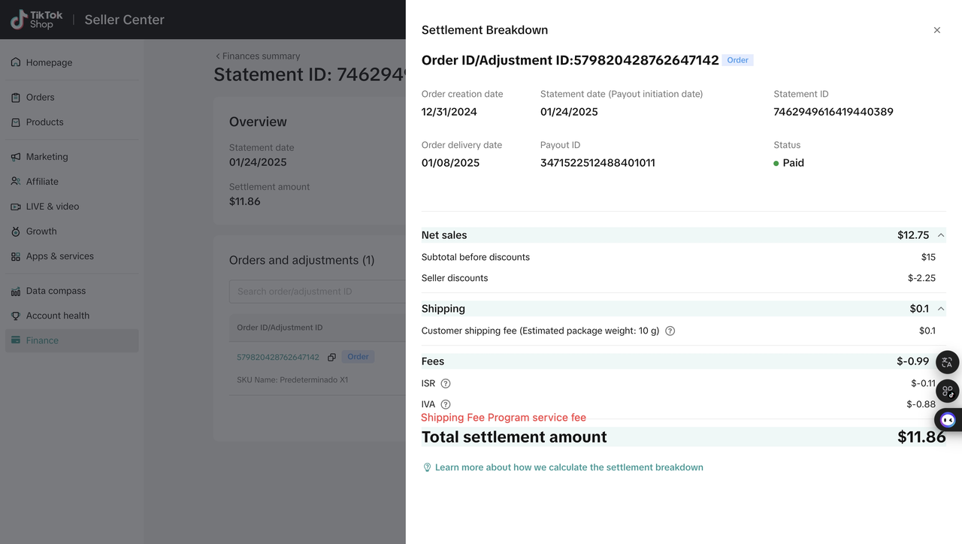Click the Orders and adjustments (1) heading
962x544 pixels.
(302, 260)
